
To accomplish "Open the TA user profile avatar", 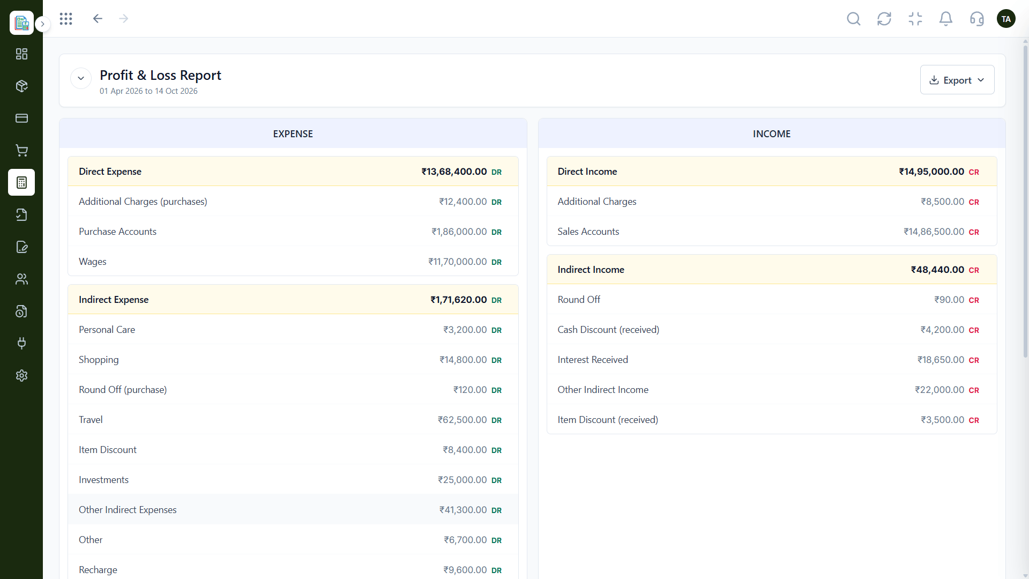I will 1006,19.
